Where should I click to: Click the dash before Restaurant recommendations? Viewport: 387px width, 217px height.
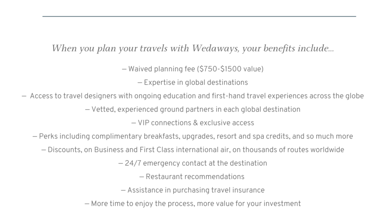point(141,177)
